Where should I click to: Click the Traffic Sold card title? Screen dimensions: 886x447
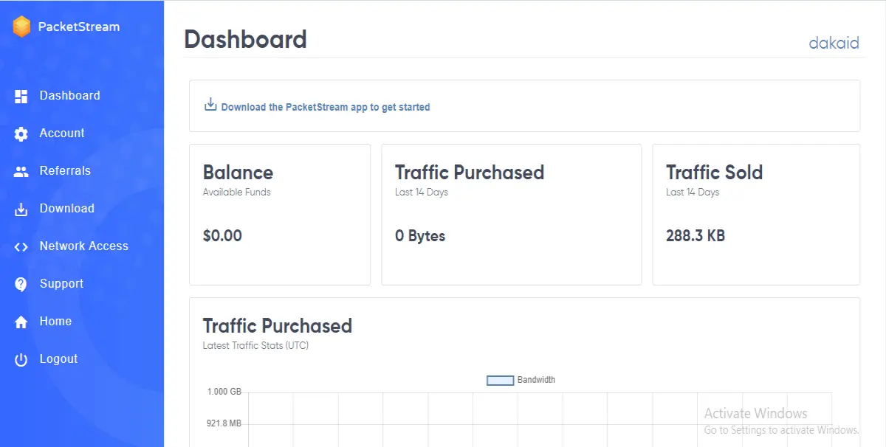click(x=714, y=173)
